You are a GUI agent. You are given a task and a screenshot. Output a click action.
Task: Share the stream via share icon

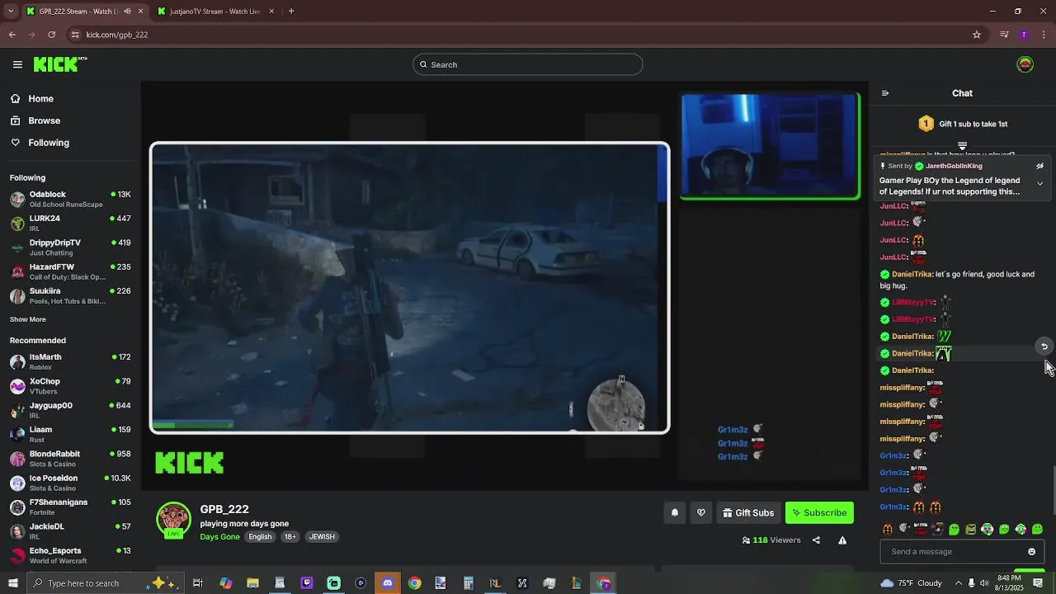(816, 540)
